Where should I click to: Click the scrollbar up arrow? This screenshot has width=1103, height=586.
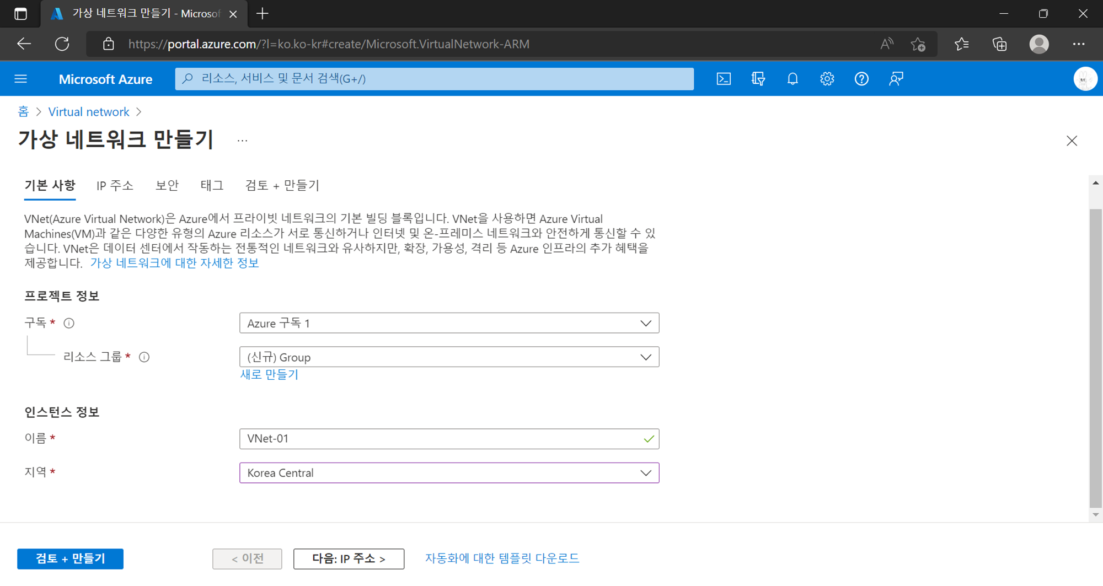pyautogui.click(x=1095, y=182)
